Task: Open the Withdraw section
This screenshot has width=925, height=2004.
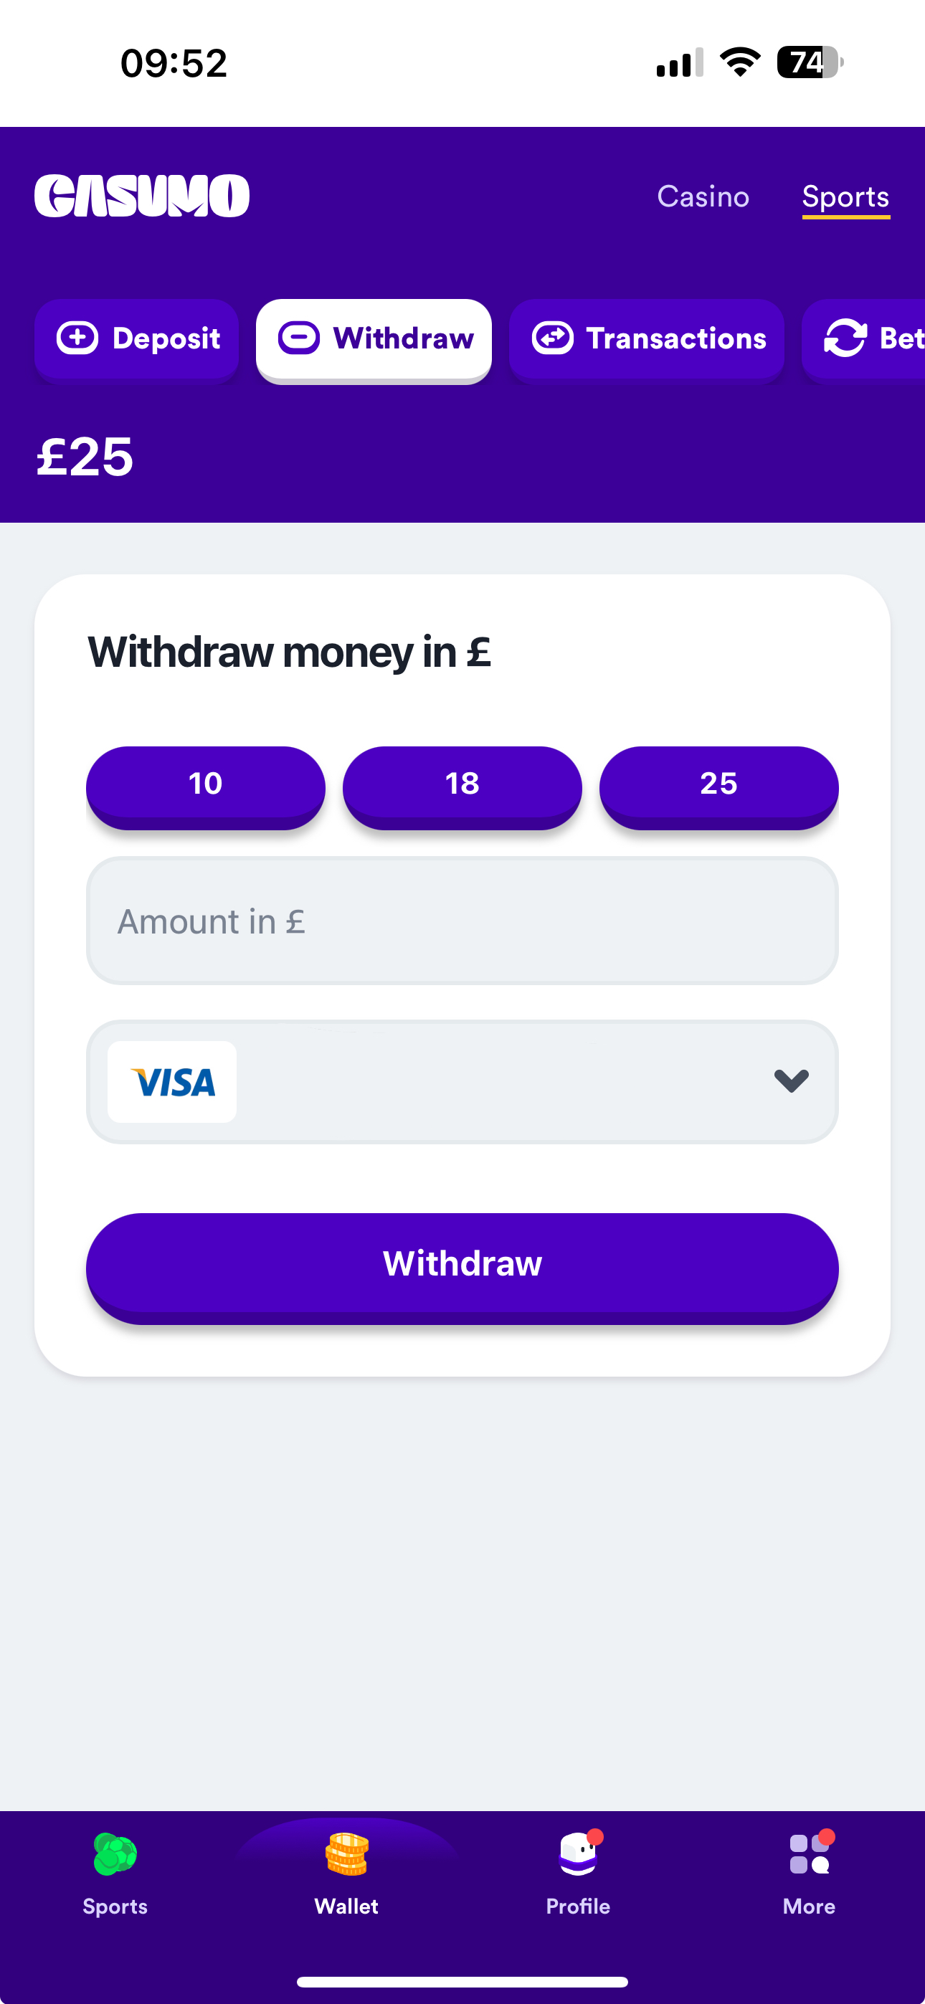Action: pyautogui.click(x=374, y=338)
